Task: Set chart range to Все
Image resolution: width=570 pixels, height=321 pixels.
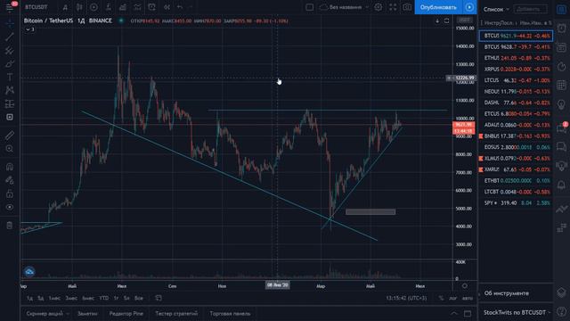Action: pos(139,298)
